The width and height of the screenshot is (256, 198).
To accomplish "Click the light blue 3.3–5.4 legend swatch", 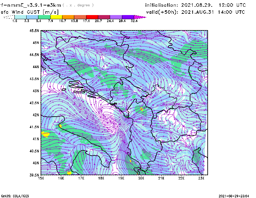I will point(32,17).
